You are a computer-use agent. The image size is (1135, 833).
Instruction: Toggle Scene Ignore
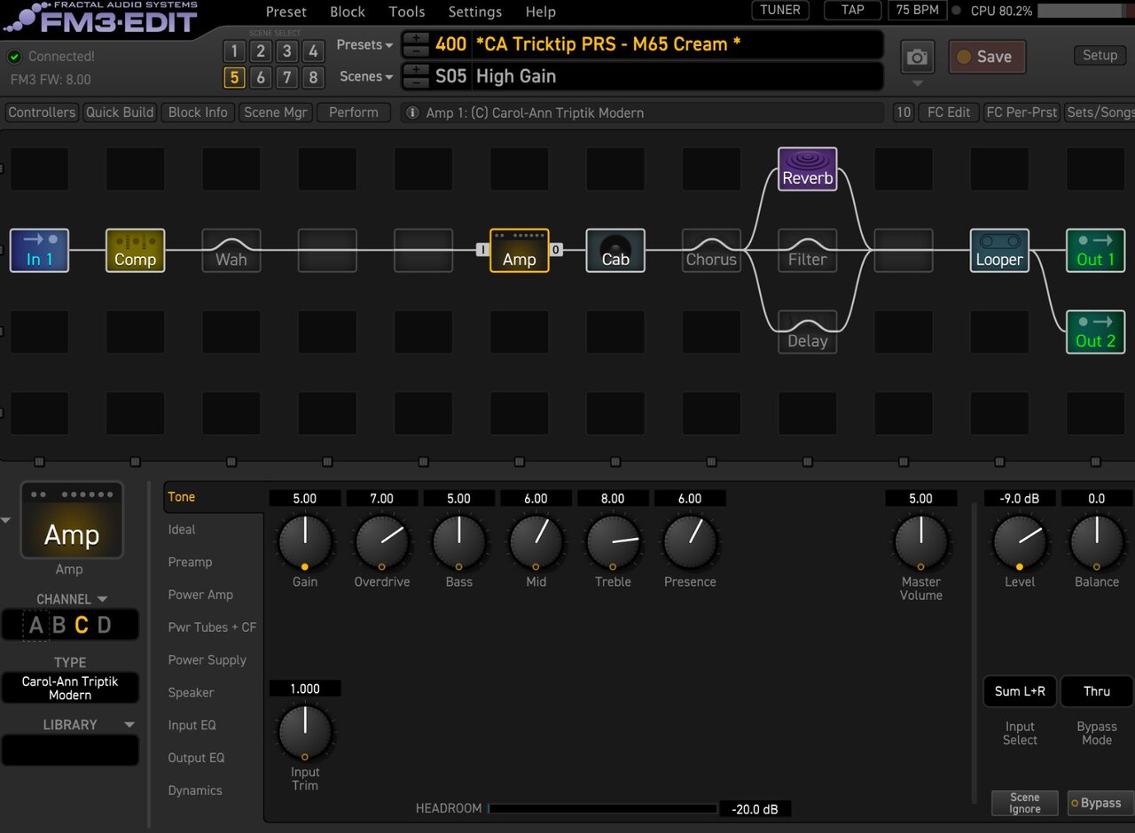1025,803
